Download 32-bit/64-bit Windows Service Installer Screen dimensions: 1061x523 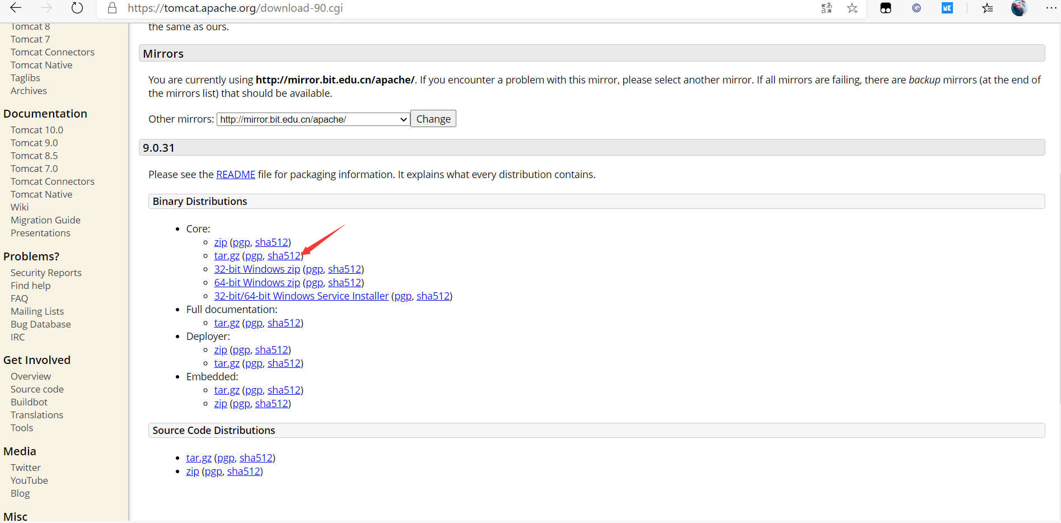click(301, 296)
